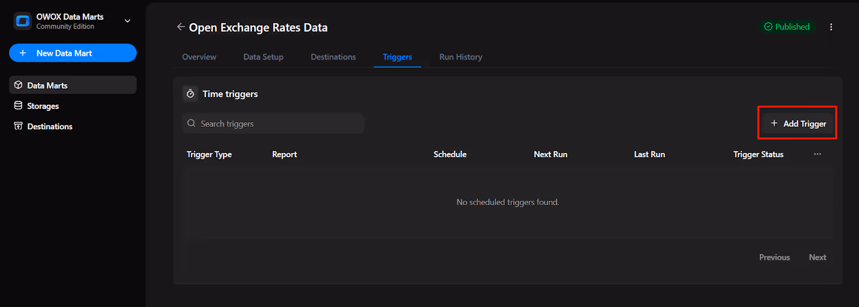Switch to the Destinations tab
This screenshot has height=307, width=859.
point(333,57)
